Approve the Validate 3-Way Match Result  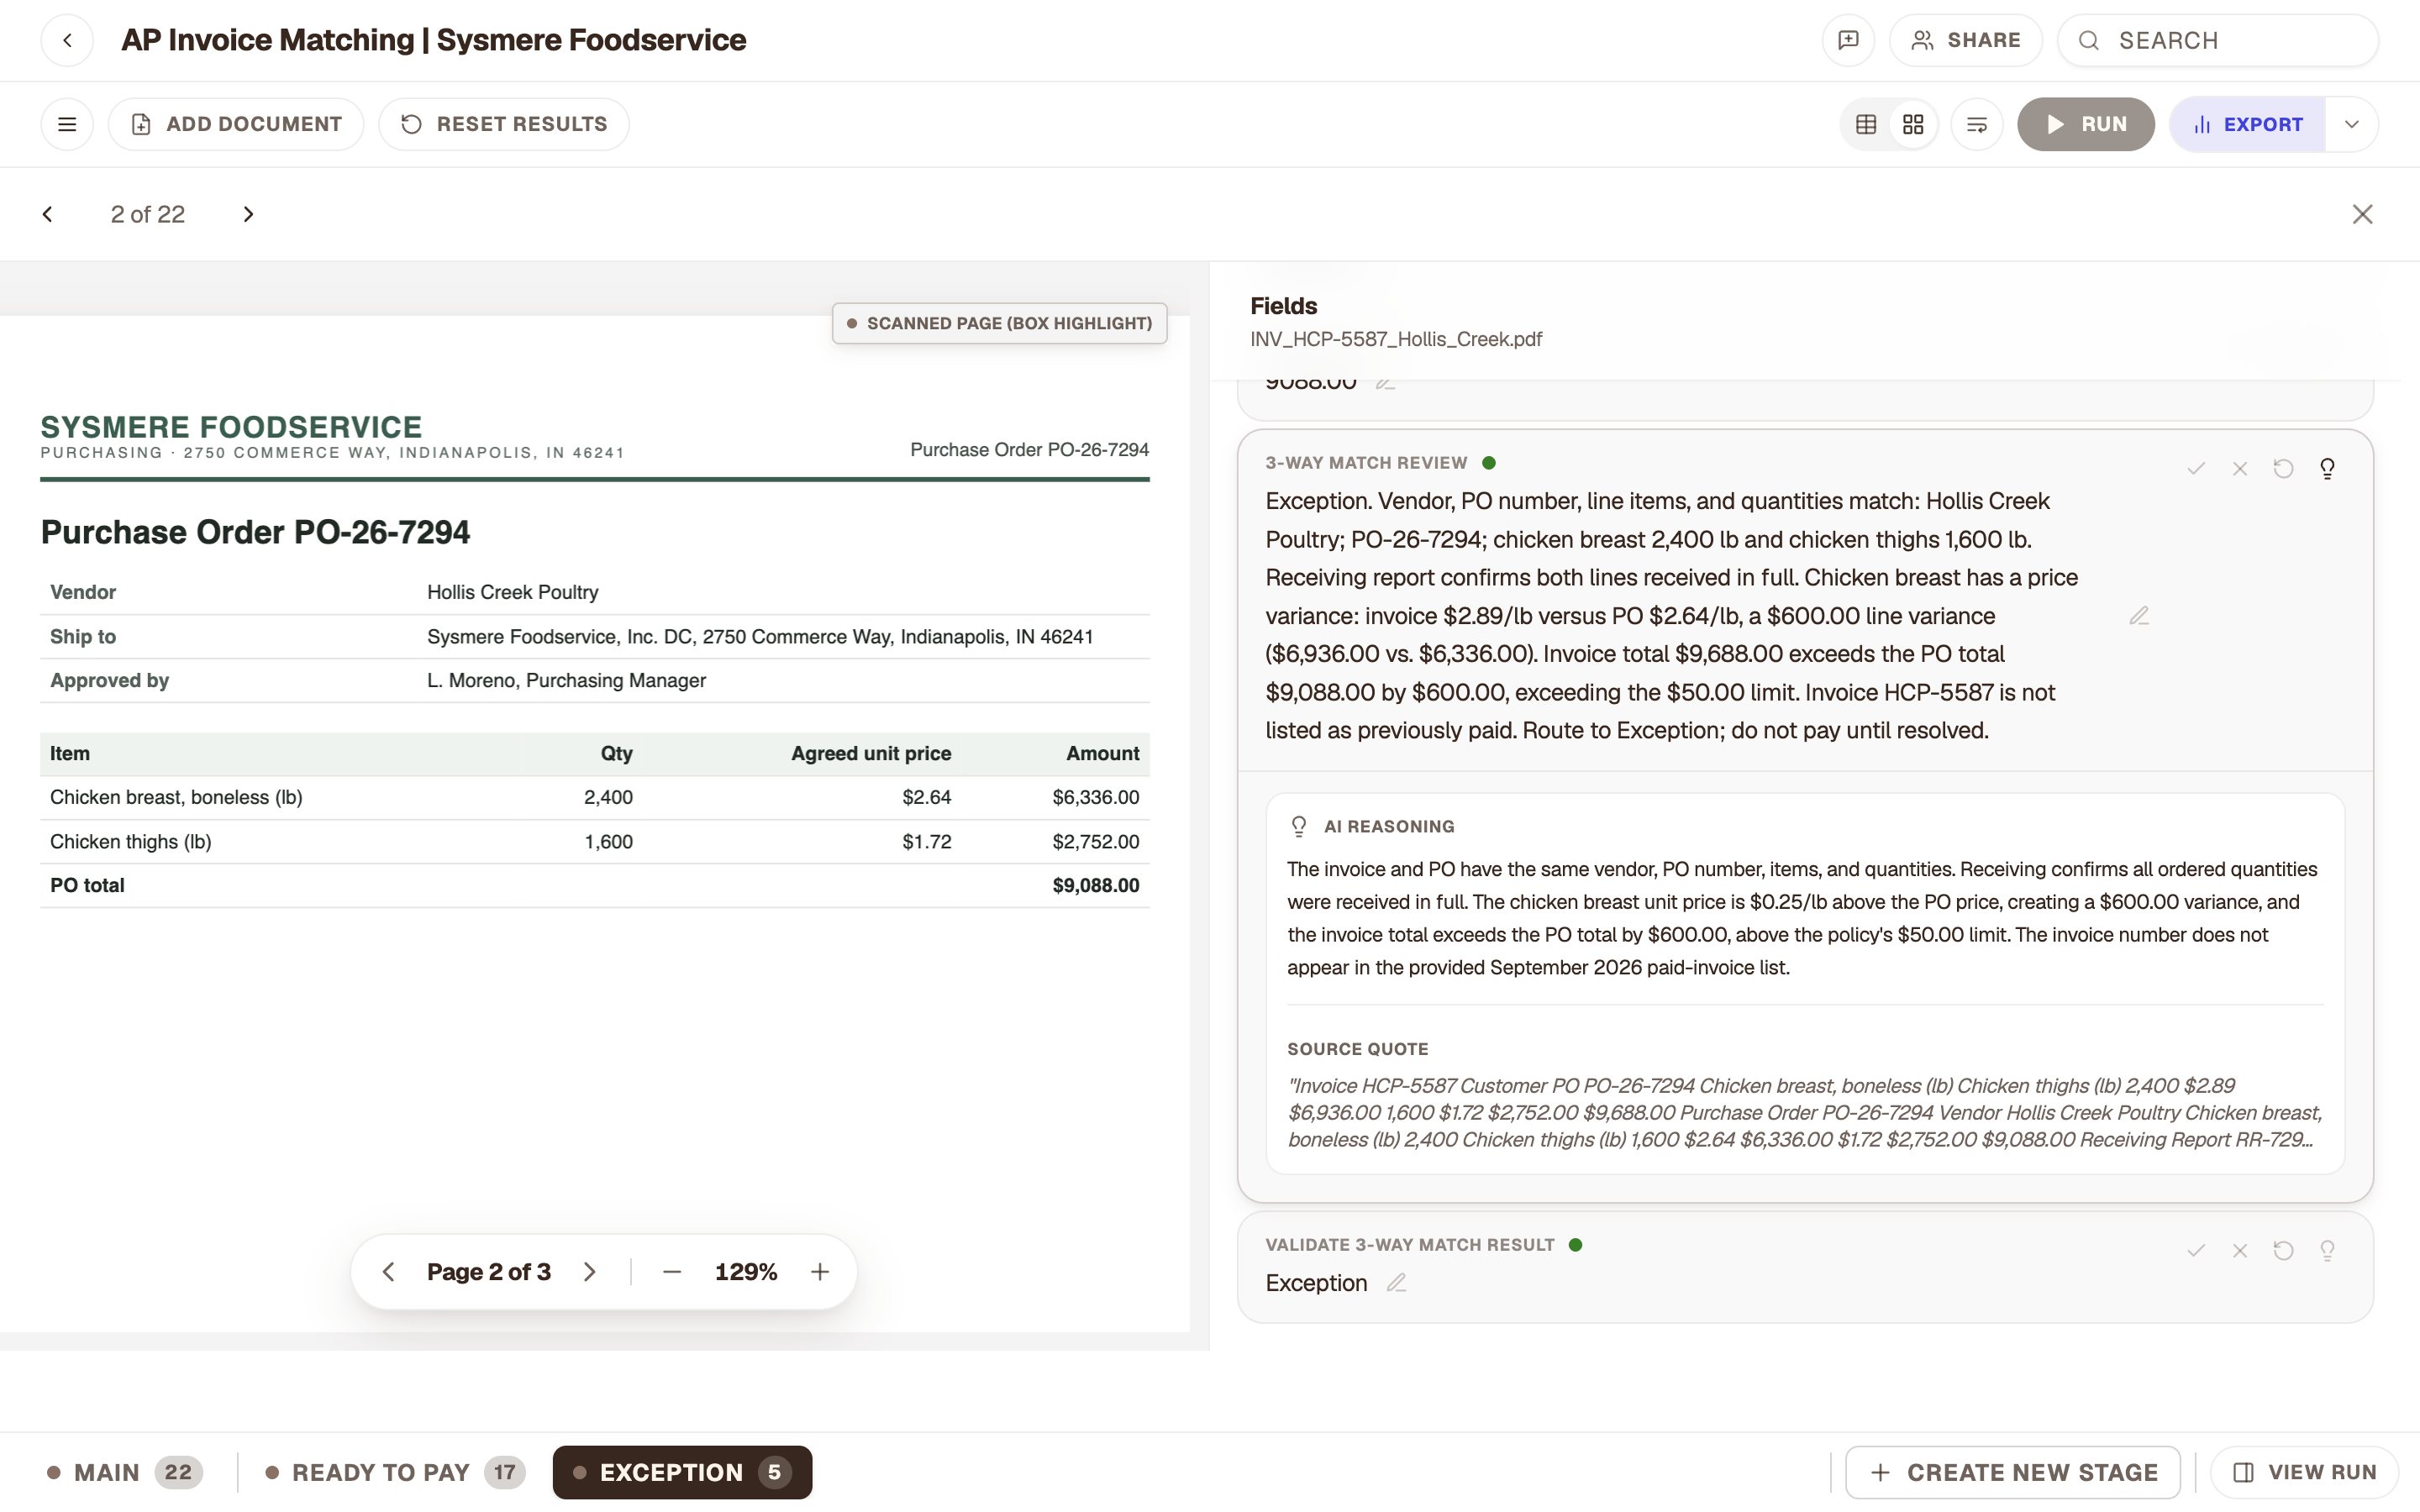click(x=2196, y=1250)
